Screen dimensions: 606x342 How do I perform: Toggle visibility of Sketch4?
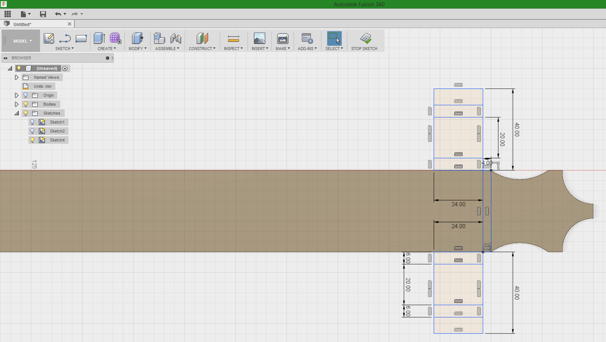[x=33, y=140]
